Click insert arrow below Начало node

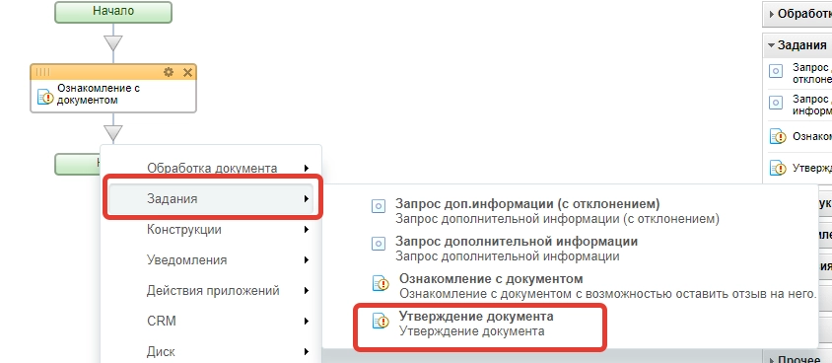point(113,42)
